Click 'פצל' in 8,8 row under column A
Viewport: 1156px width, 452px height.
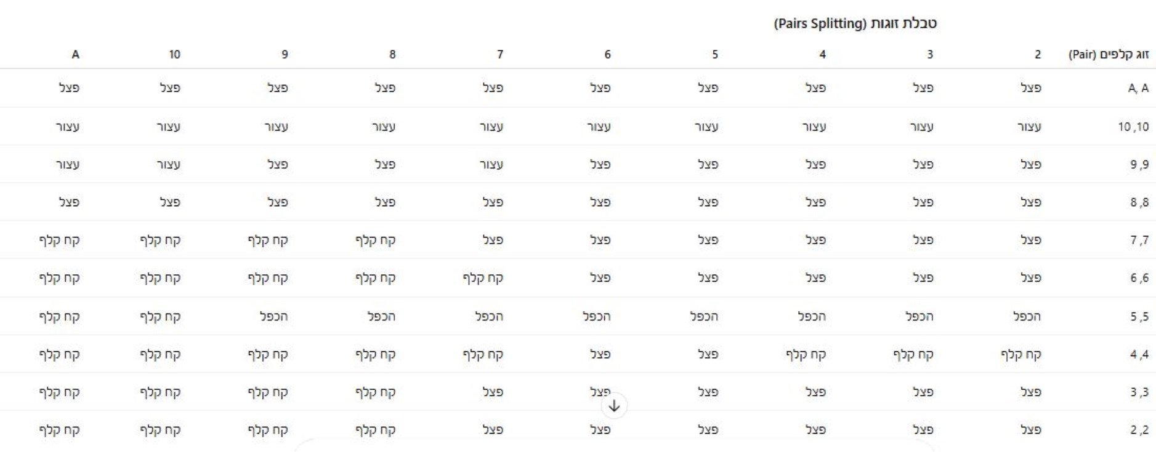(69, 202)
